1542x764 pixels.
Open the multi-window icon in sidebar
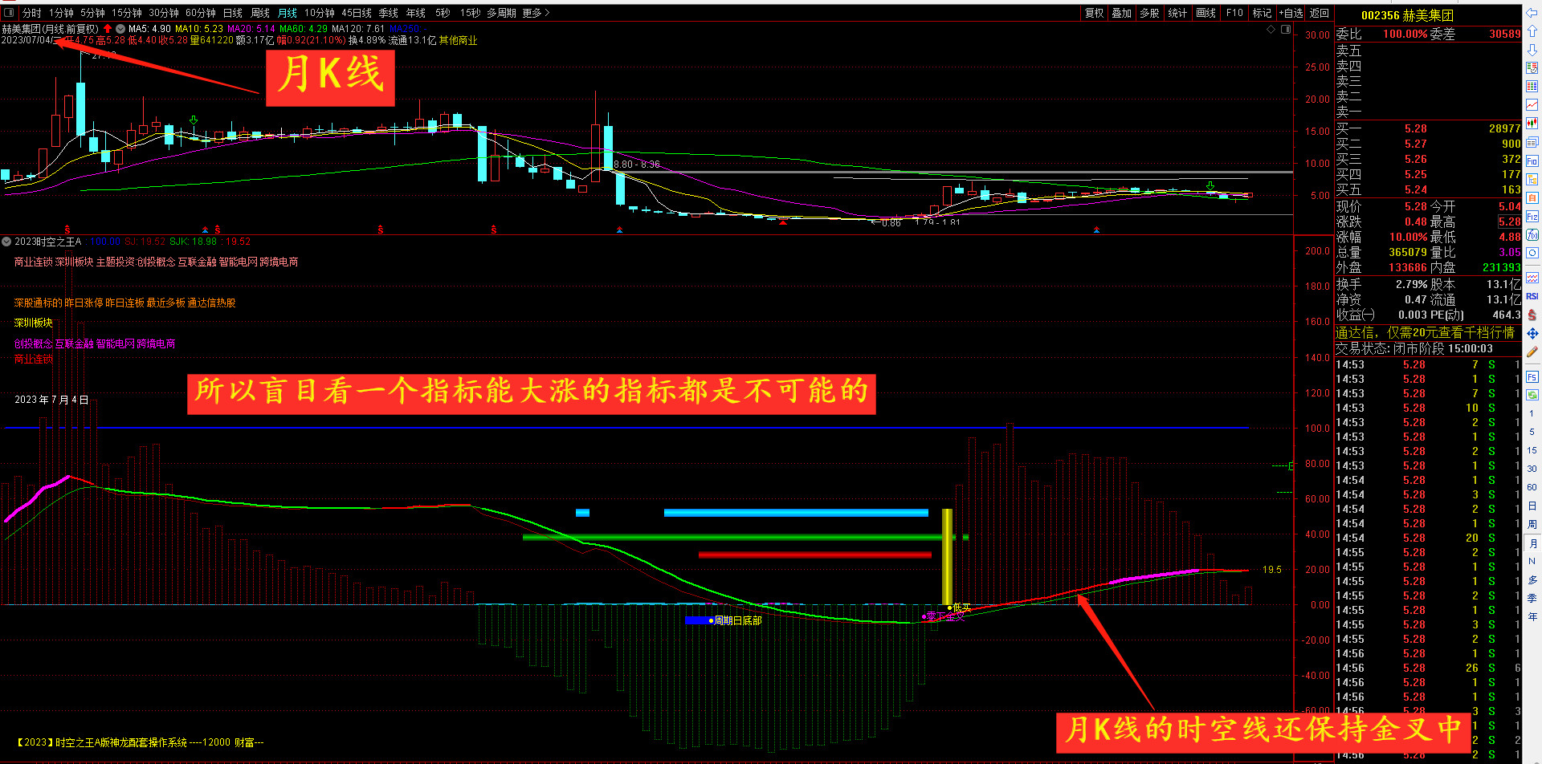click(1532, 142)
